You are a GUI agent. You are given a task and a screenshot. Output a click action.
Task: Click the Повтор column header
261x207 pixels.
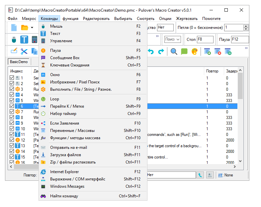[x=214, y=71]
